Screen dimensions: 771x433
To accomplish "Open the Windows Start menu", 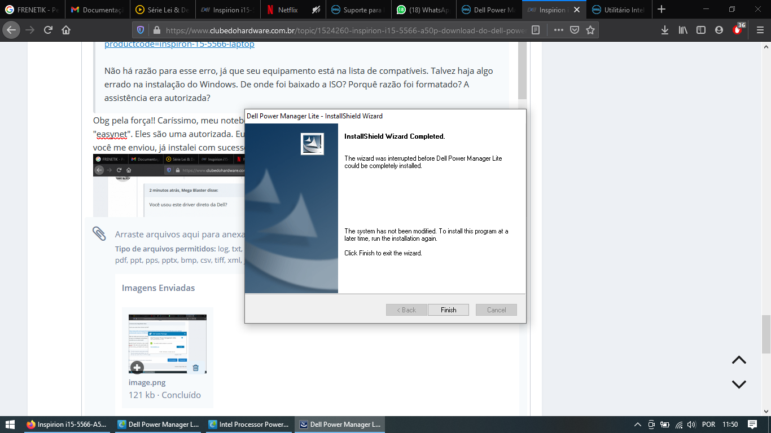I will pyautogui.click(x=11, y=425).
